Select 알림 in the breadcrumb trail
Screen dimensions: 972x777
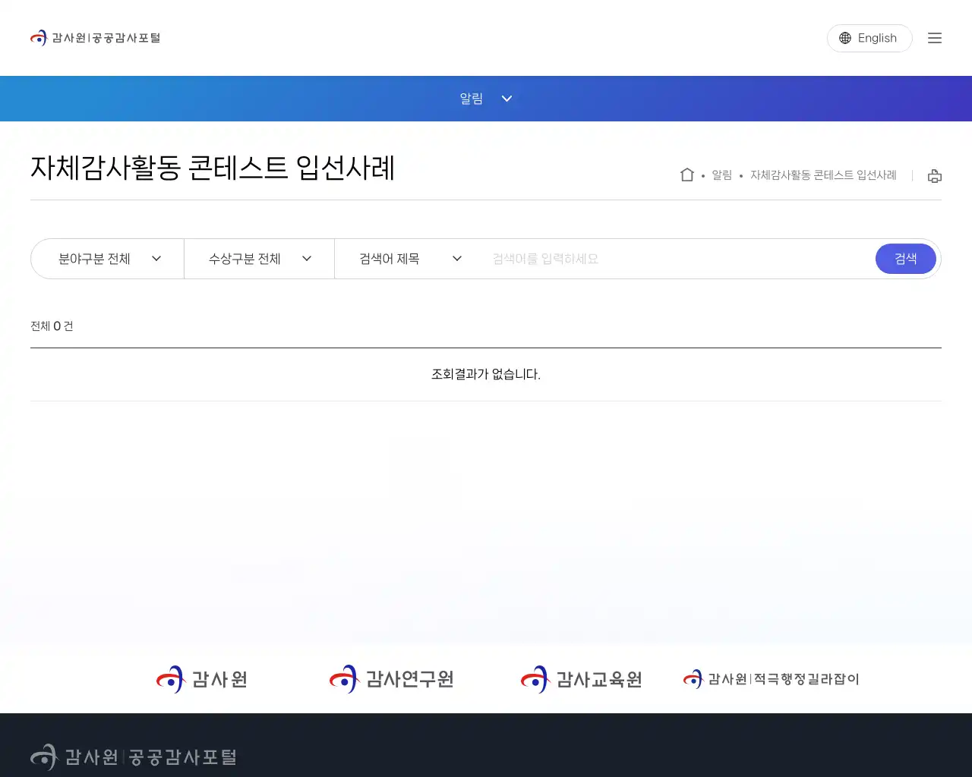point(720,175)
